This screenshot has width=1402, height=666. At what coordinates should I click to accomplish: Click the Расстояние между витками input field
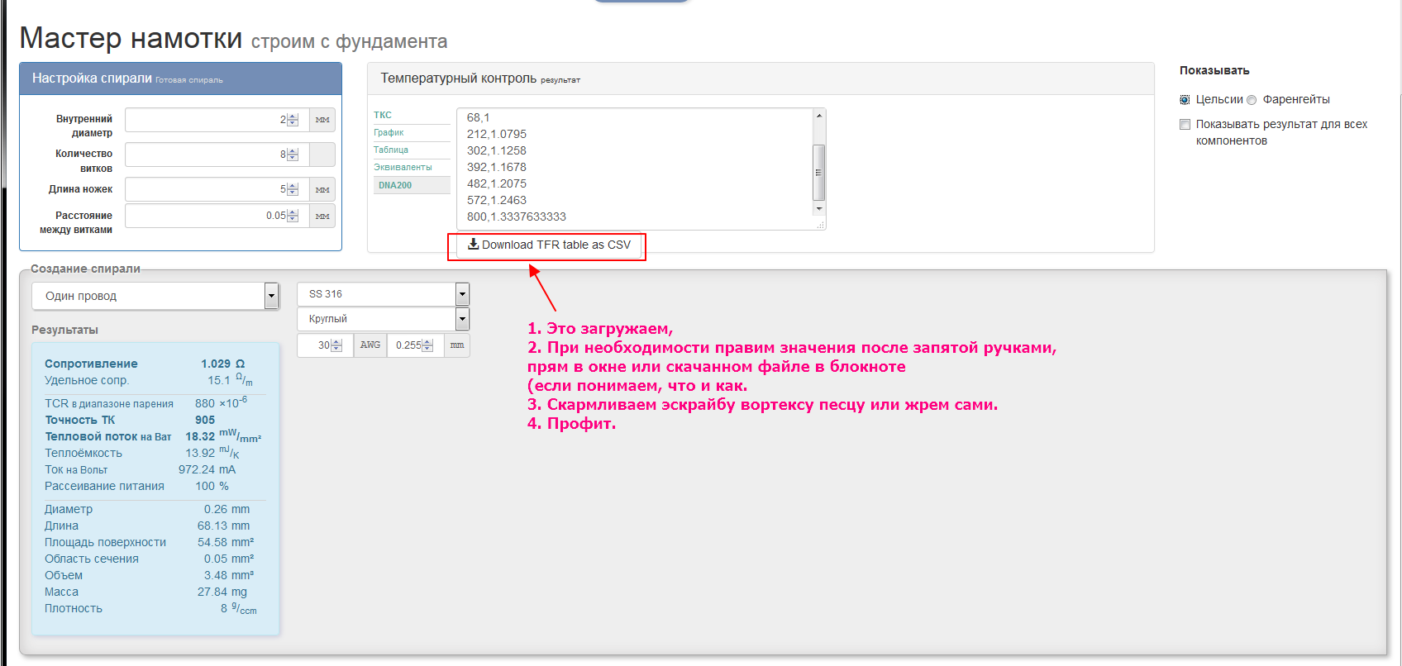pos(217,216)
